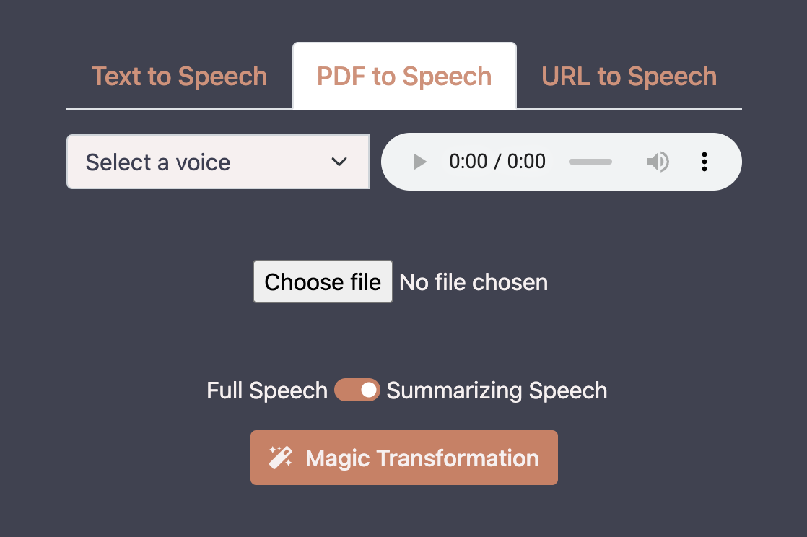Image resolution: width=807 pixels, height=537 pixels.
Task: Select the PDF to Speech tab
Action: (404, 77)
